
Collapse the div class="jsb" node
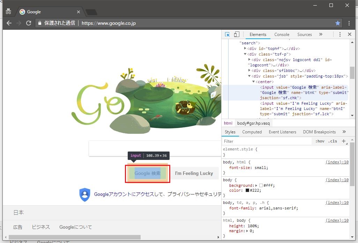coord(249,76)
